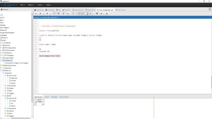
Task: Switch to the Statistics tab
Action: 67,10
